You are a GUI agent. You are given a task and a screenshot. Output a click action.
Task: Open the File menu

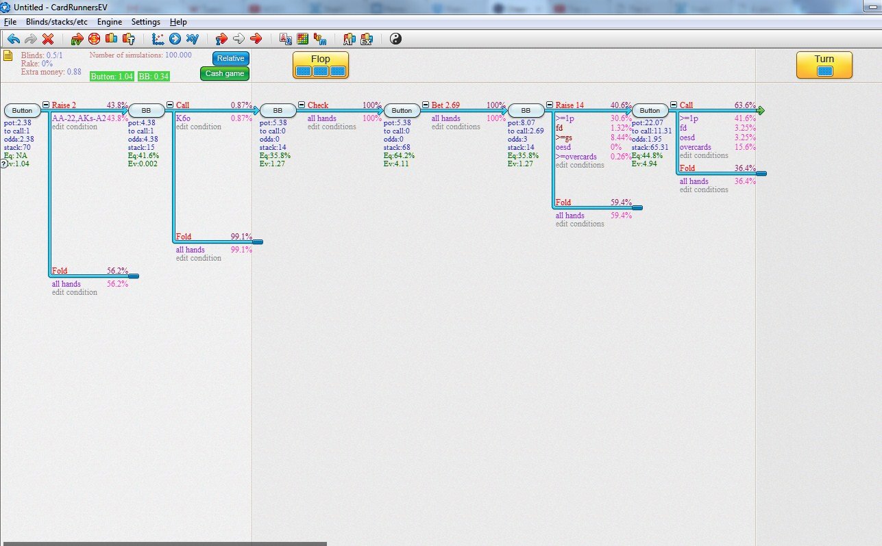click(x=10, y=22)
